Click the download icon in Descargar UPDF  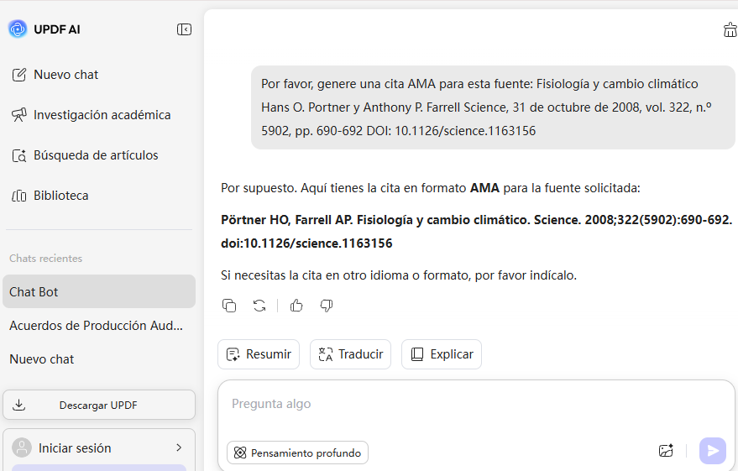point(18,405)
